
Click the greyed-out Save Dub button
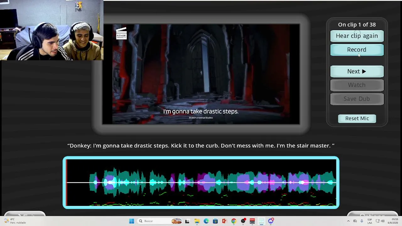pos(357,99)
